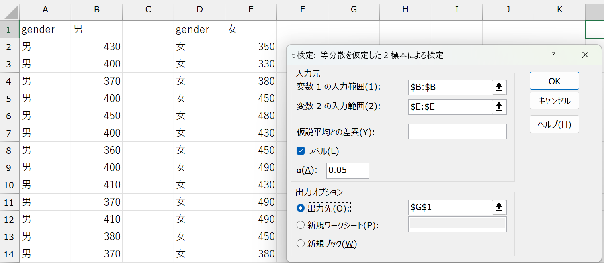Viewport: 604px width, 263px height.
Task: Toggle the ラベル checkbox
Action: pyautogui.click(x=301, y=151)
